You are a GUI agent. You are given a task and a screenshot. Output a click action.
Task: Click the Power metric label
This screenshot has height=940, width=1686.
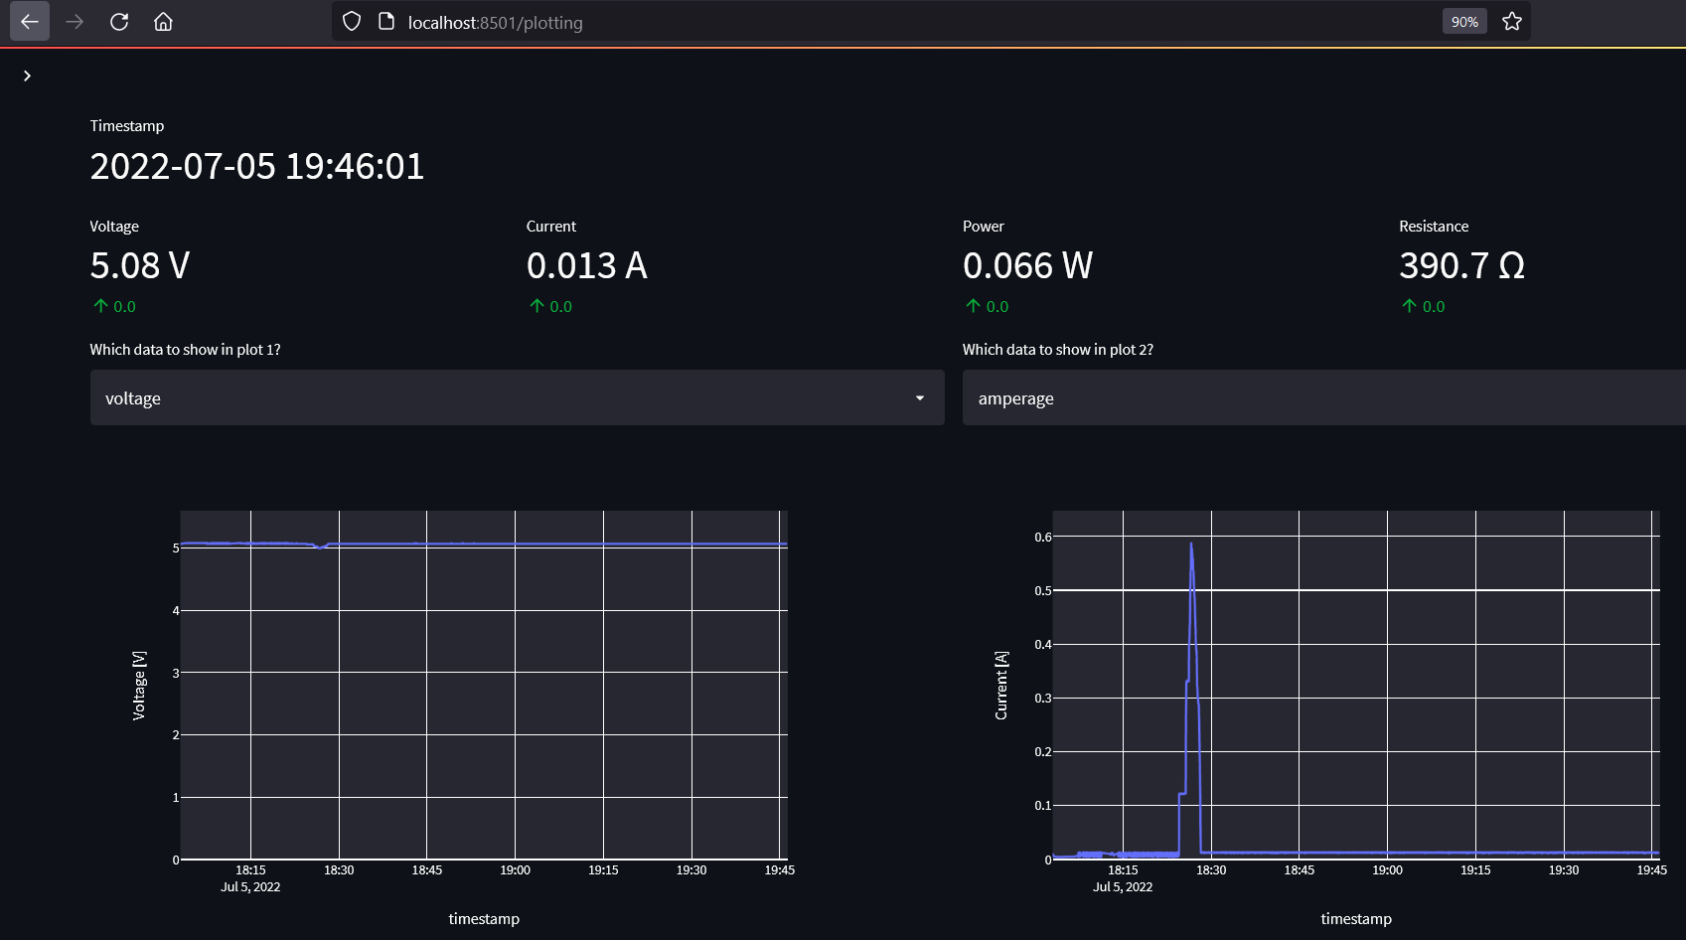984,227
